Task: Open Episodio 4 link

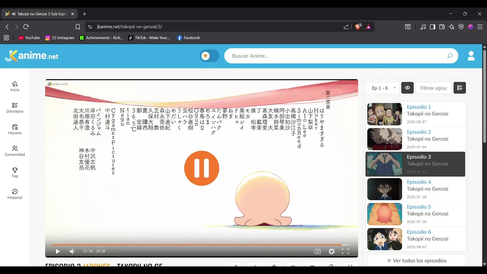Action: tap(419, 182)
